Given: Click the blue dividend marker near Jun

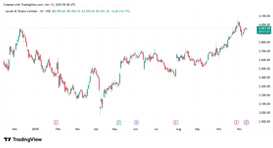Looking at the screenshot, I should 136,122.
